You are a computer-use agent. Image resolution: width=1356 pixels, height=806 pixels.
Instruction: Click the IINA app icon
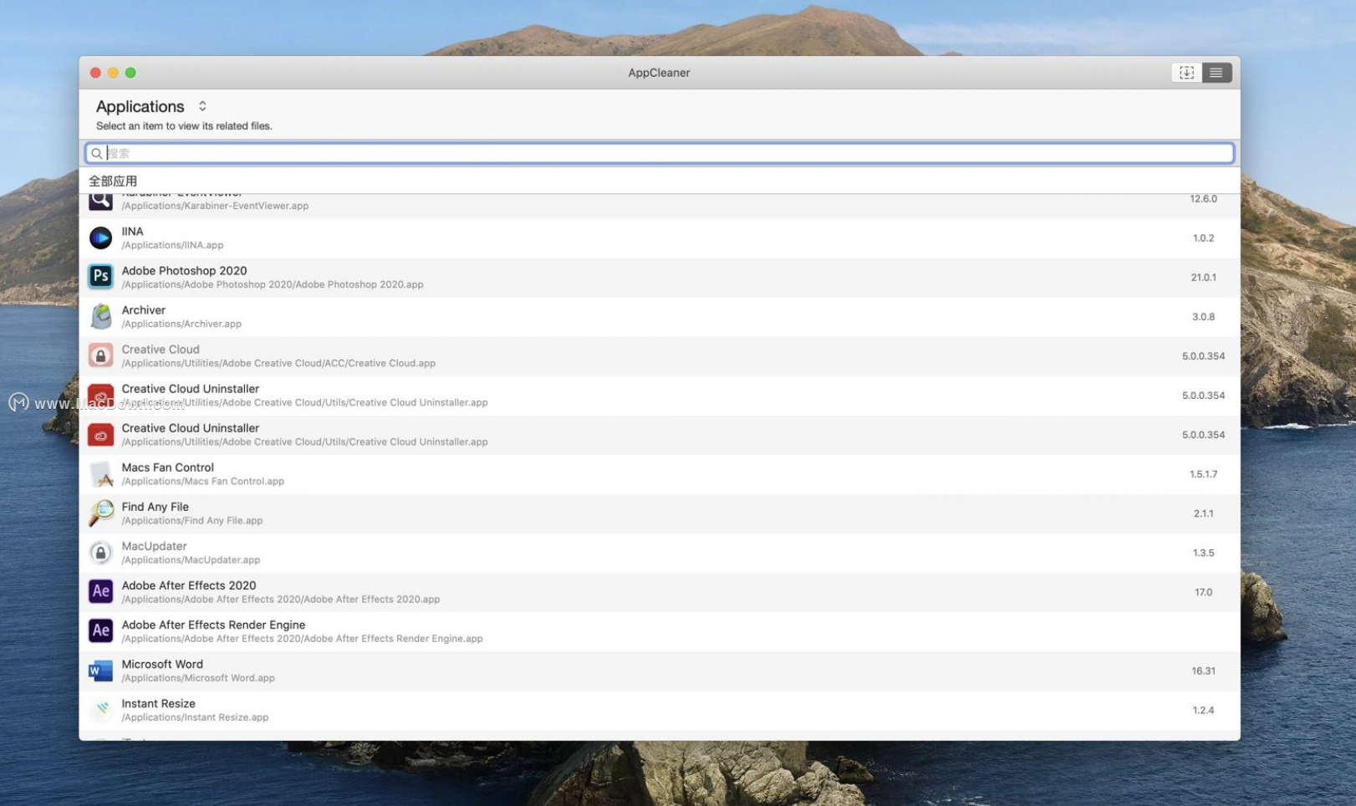pos(100,238)
